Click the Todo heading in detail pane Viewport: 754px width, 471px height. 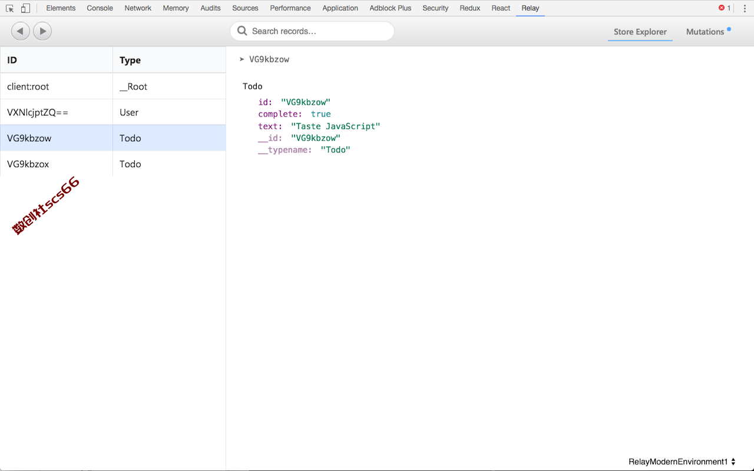pos(253,86)
